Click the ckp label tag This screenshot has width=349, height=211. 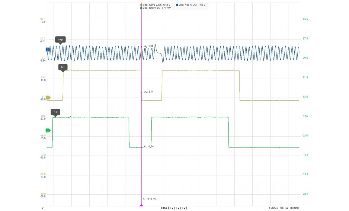point(60,39)
